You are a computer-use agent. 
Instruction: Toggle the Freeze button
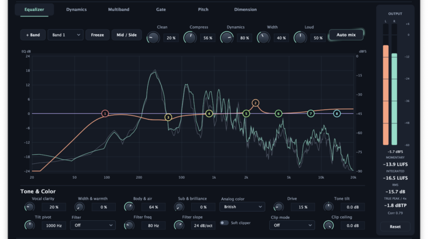click(x=98, y=35)
